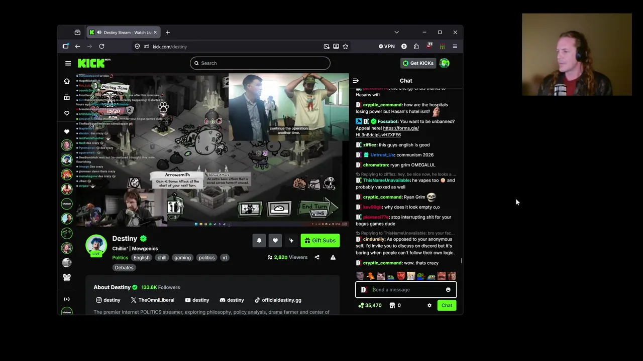Open chat settings gear icon
Screen dimensions: 643x361
(430, 305)
